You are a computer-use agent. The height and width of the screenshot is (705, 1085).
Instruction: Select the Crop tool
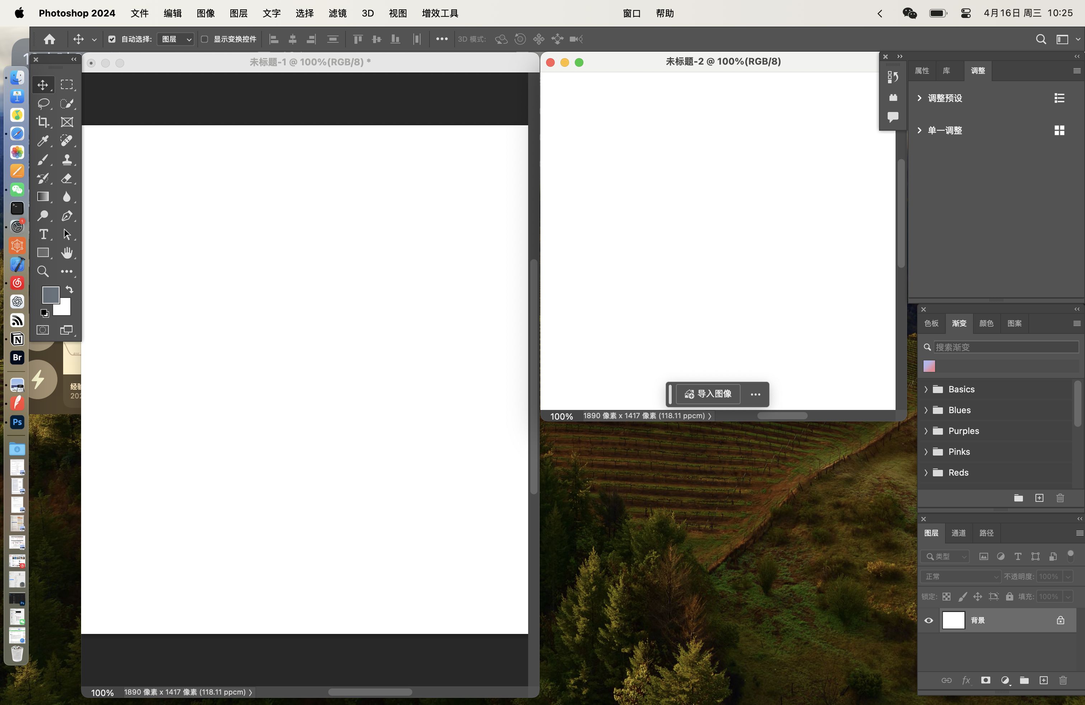(x=43, y=122)
